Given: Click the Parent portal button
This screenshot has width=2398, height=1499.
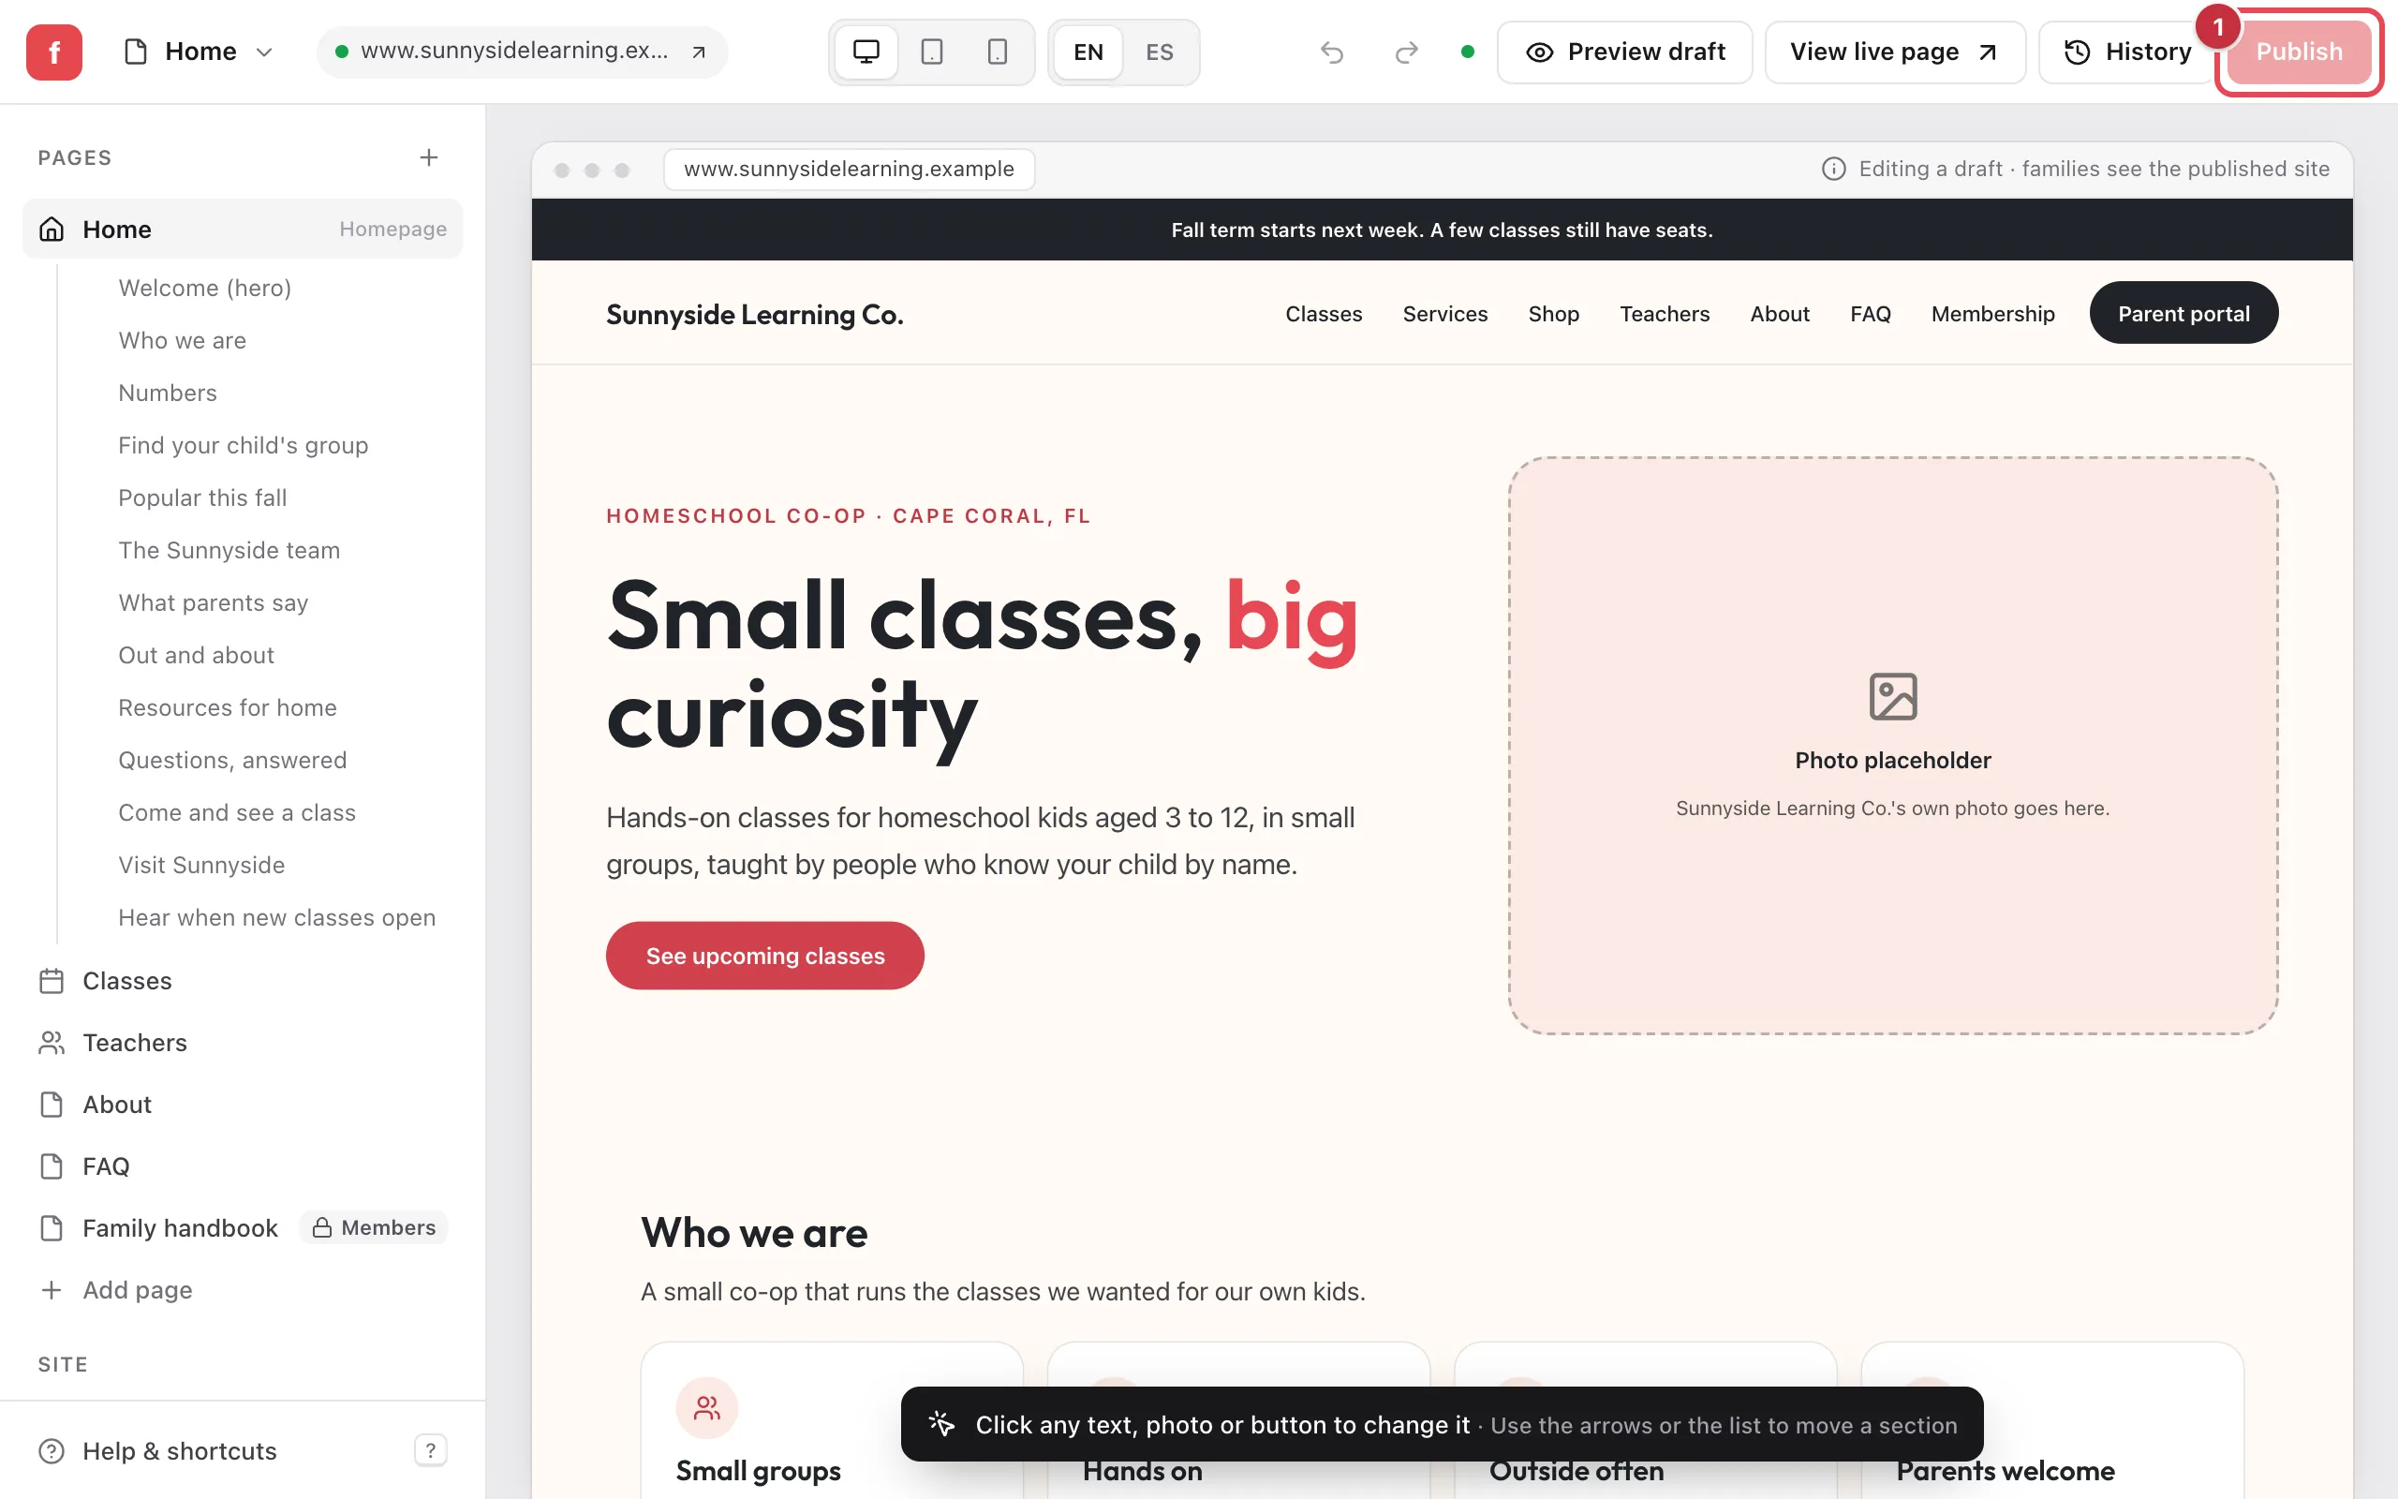Looking at the screenshot, I should [x=2183, y=313].
